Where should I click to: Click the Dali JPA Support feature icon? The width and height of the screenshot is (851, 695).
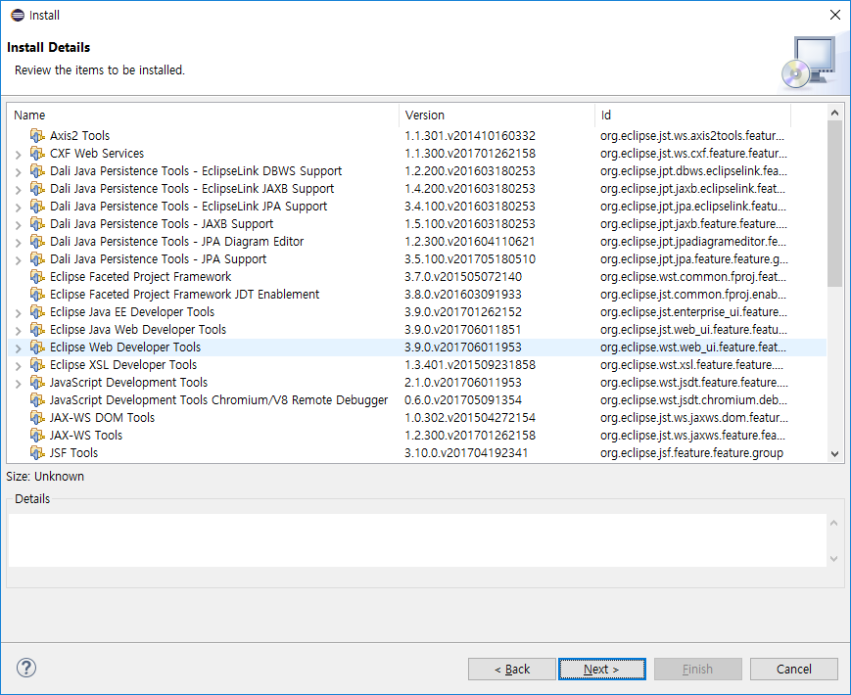(x=37, y=258)
